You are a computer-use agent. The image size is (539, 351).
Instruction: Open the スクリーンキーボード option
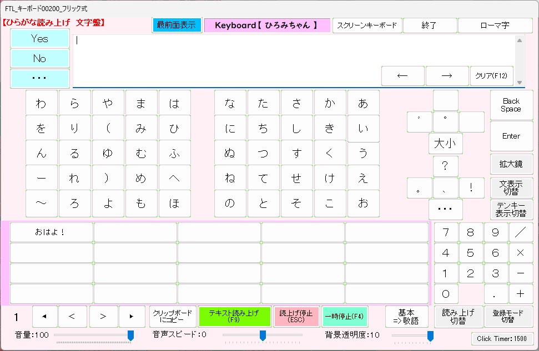click(x=367, y=26)
